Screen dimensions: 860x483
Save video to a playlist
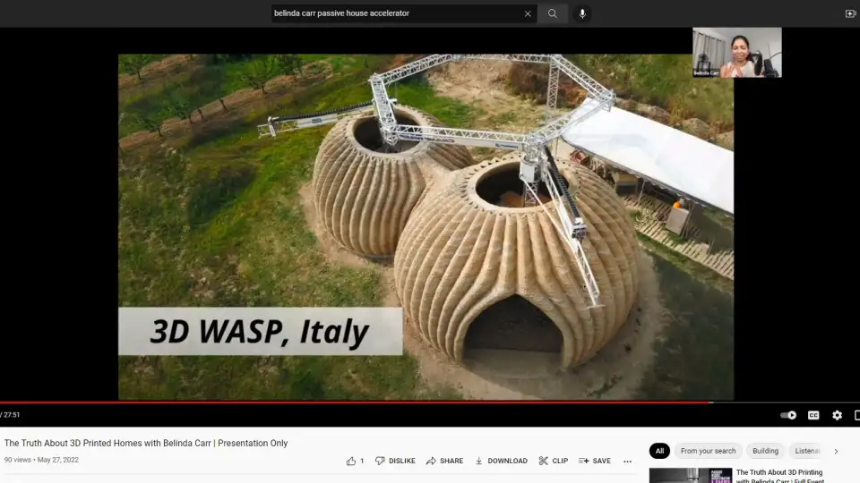click(595, 461)
